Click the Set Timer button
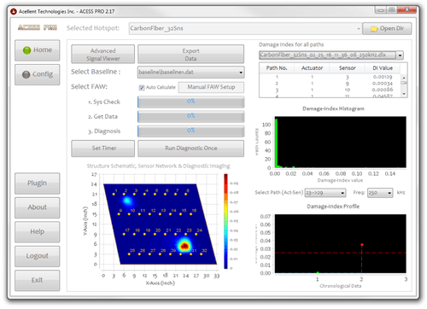 [x=103, y=149]
